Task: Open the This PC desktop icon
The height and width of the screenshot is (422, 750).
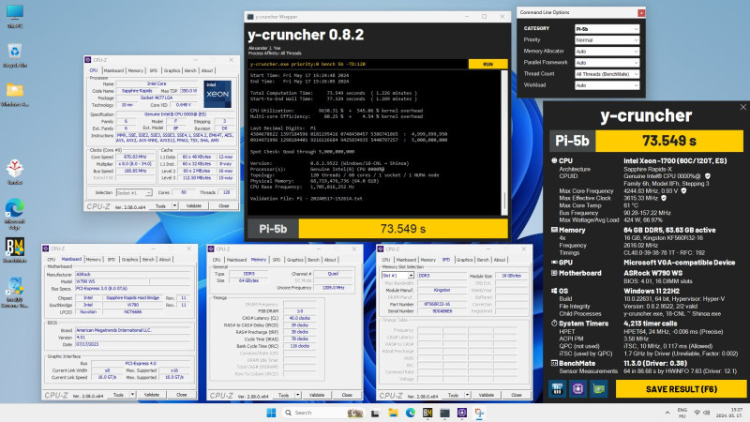Action: [15, 15]
